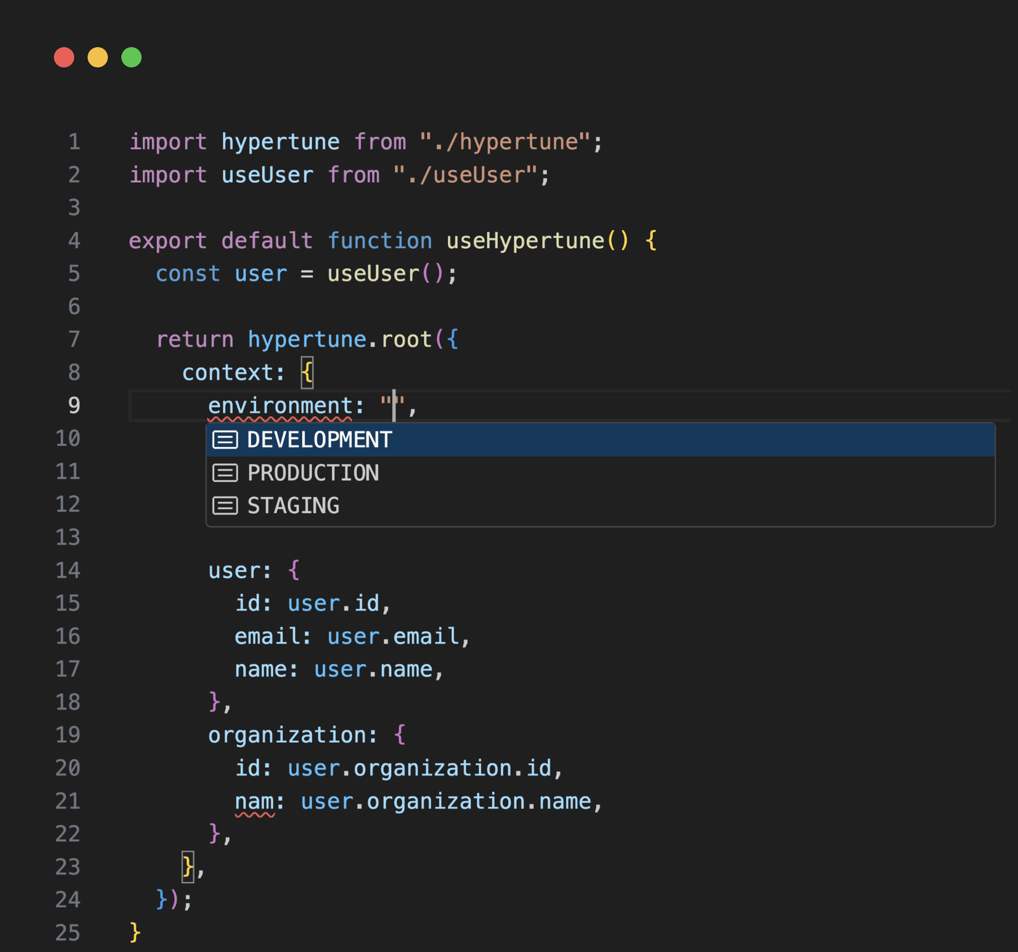Click the misspelled nam property

click(x=254, y=801)
